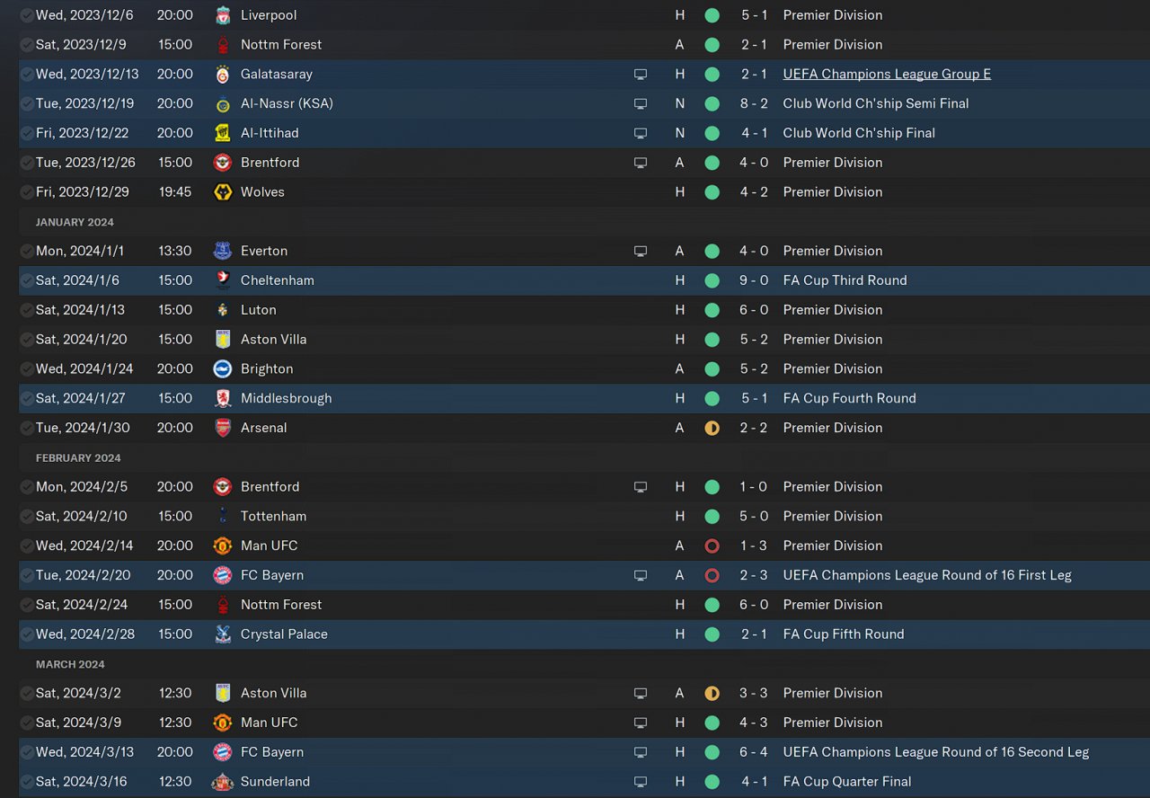
Task: Select the Club World Ch'ship Final competition text
Action: coord(859,133)
